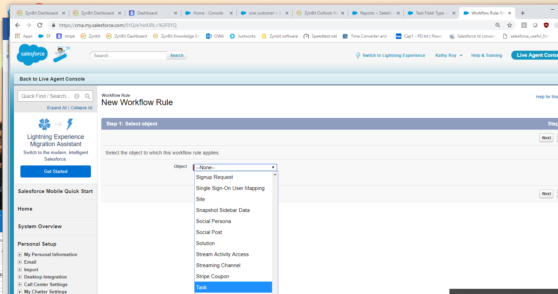
Task: Go Back to Live Agent Console
Action: pyautogui.click(x=52, y=79)
